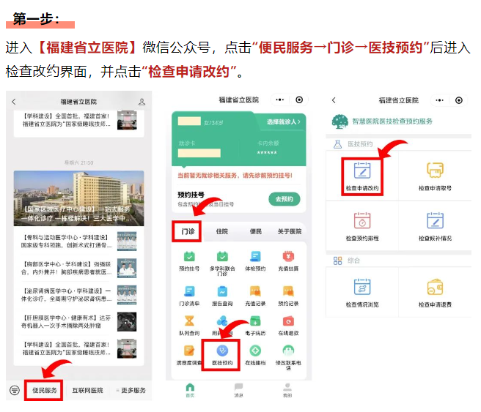
Task: Switch to the 住院 tab
Action: pyautogui.click(x=221, y=231)
